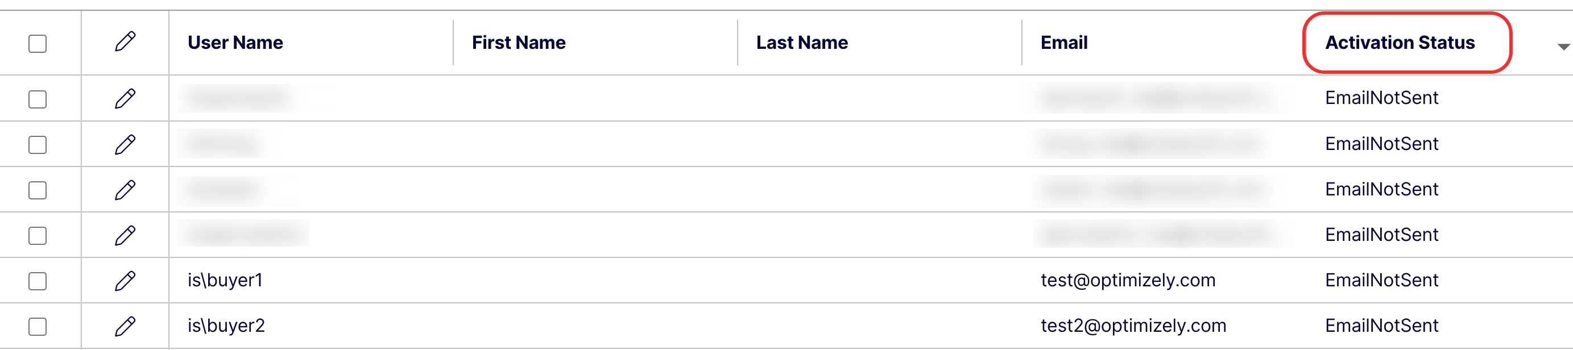Image resolution: width=1573 pixels, height=350 pixels.
Task: Edit the third user row via pencil icon
Action: (x=125, y=190)
